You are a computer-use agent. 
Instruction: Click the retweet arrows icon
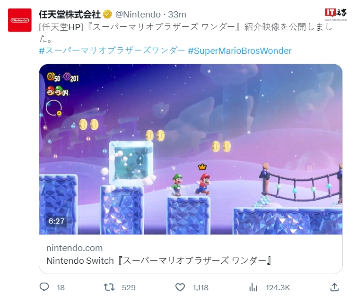[x=109, y=287]
